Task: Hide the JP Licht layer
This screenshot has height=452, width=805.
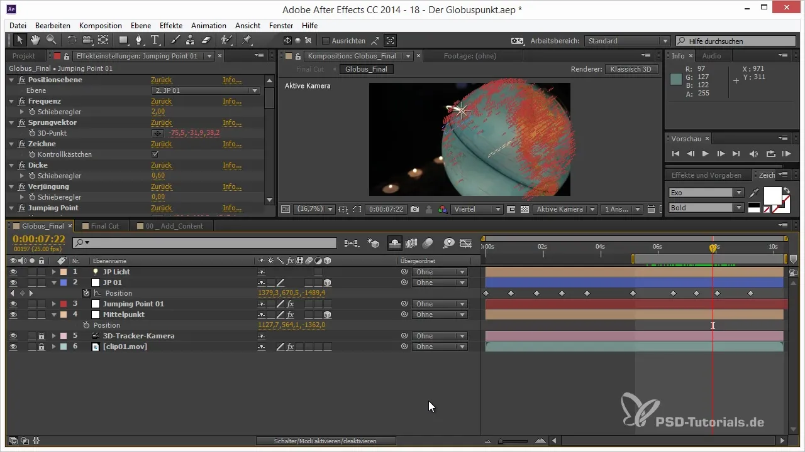Action: coord(13,272)
